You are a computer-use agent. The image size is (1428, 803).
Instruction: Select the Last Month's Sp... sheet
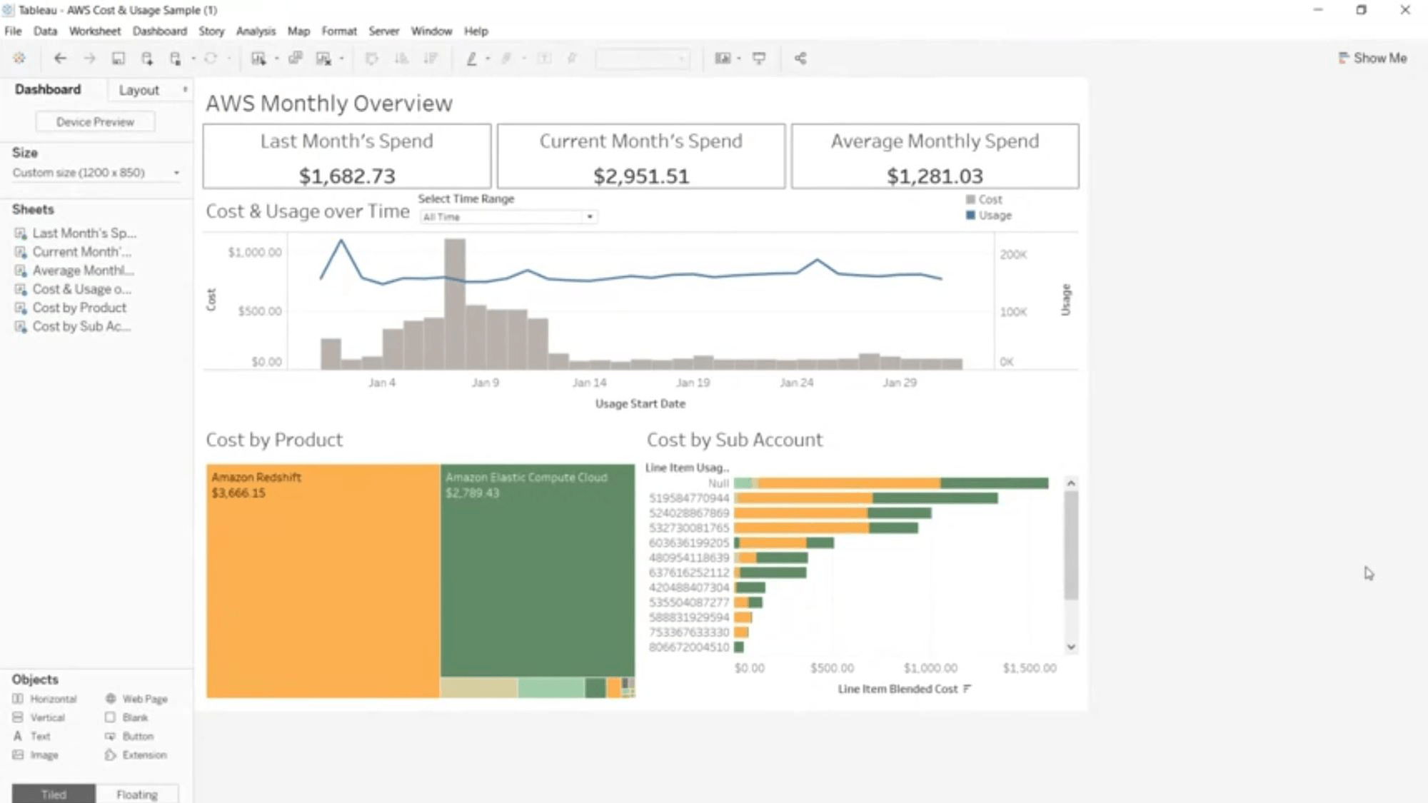[76, 233]
